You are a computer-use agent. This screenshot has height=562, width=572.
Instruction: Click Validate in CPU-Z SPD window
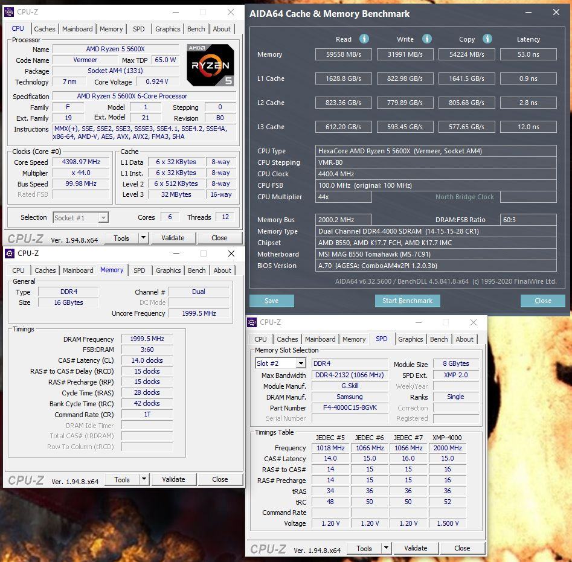(416, 548)
